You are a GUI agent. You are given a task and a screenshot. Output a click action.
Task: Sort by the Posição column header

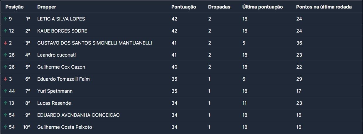14,7
